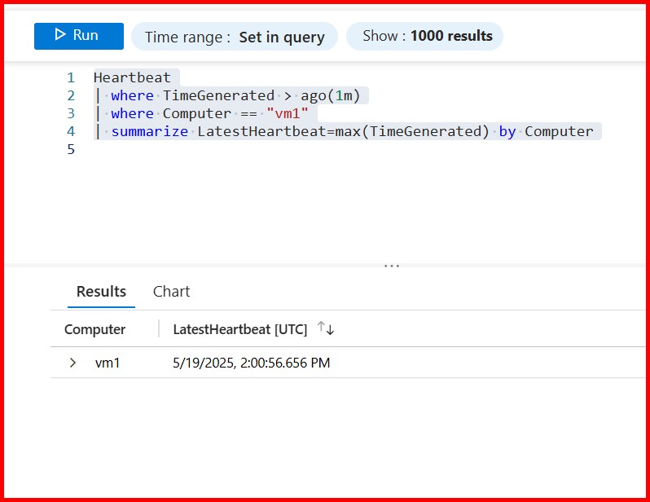The height and width of the screenshot is (502, 650).
Task: Click line number 3 in the gutter
Action: 71,113
